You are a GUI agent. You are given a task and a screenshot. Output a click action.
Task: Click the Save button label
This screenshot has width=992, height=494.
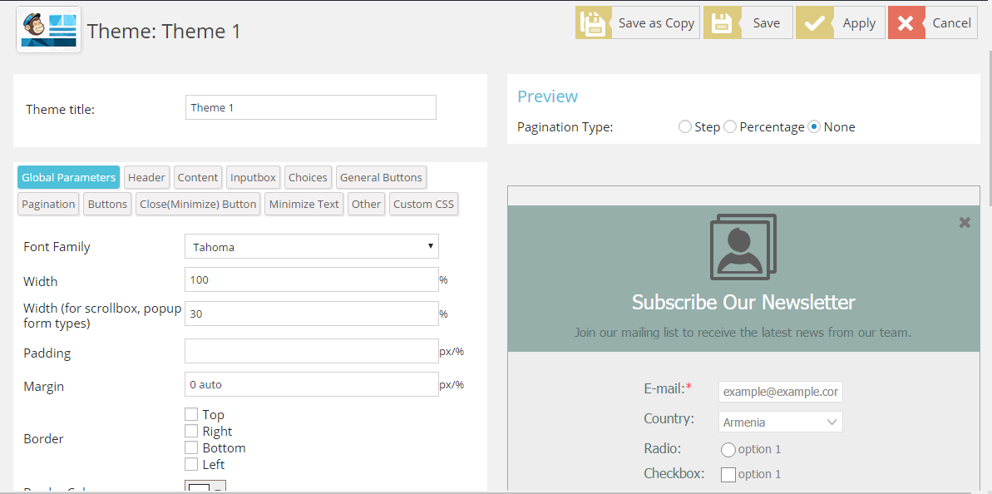pos(766,22)
